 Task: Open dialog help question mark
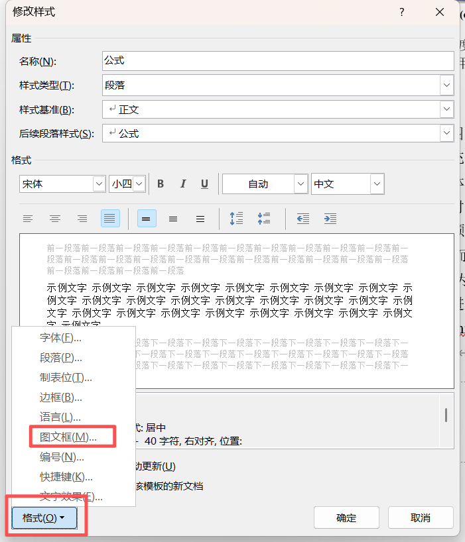pos(402,13)
